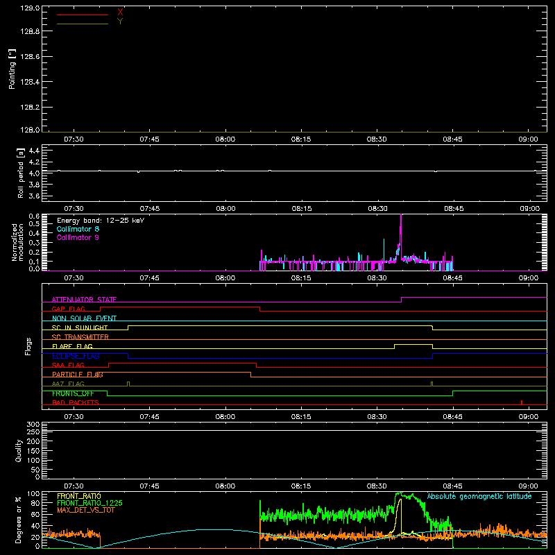Click the SC_IN_SUNLIGHT flag label
This screenshot has height=555, width=555.
click(x=80, y=327)
